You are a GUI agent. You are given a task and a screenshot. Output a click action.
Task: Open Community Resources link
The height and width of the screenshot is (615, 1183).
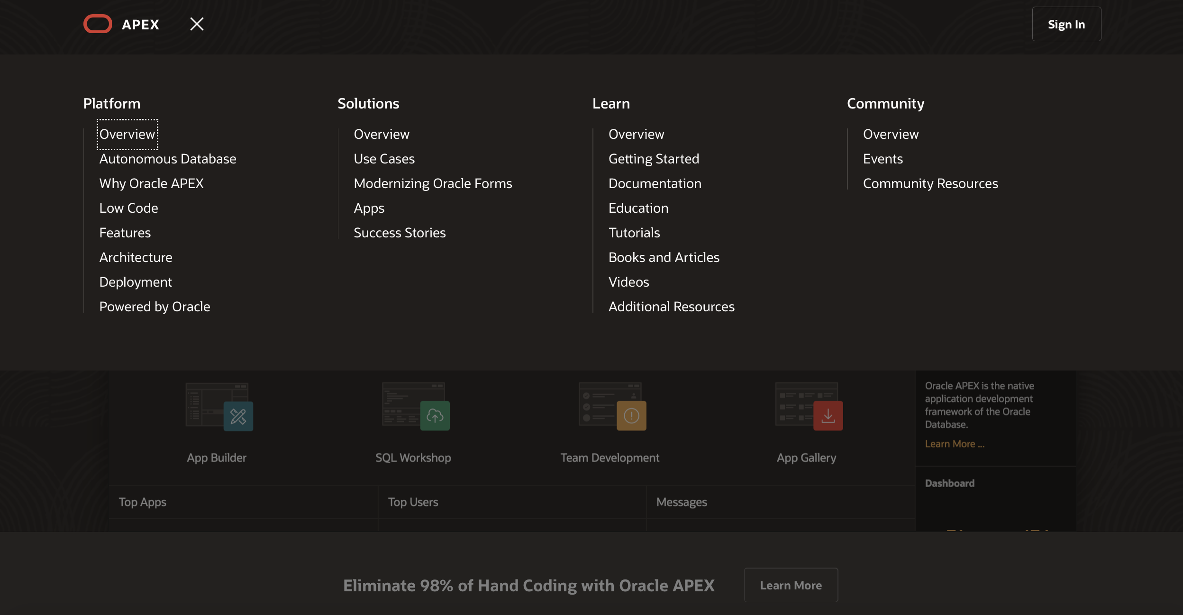(930, 183)
